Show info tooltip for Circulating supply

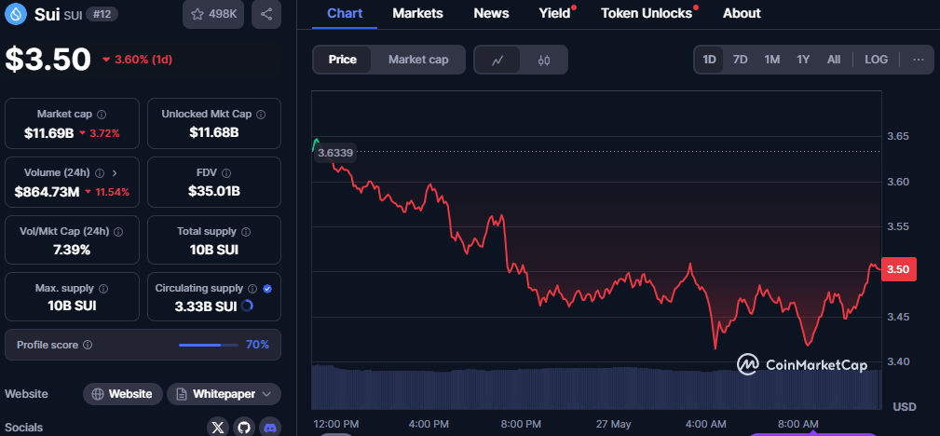click(x=253, y=289)
